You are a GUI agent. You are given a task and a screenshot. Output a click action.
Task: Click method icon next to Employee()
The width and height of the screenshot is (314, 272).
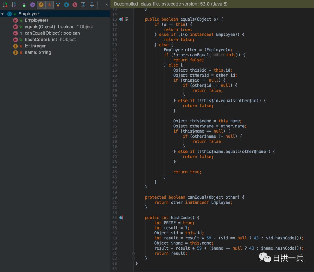(x=15, y=20)
